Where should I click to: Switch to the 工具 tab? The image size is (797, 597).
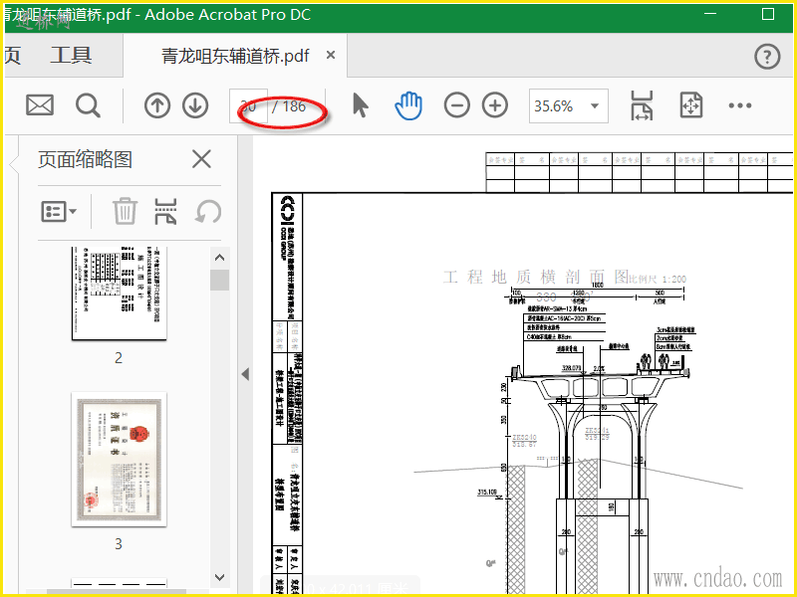(x=71, y=56)
